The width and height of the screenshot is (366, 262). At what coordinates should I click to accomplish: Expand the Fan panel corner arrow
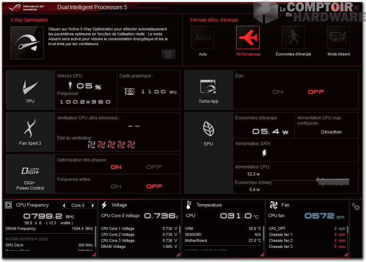[x=346, y=254]
